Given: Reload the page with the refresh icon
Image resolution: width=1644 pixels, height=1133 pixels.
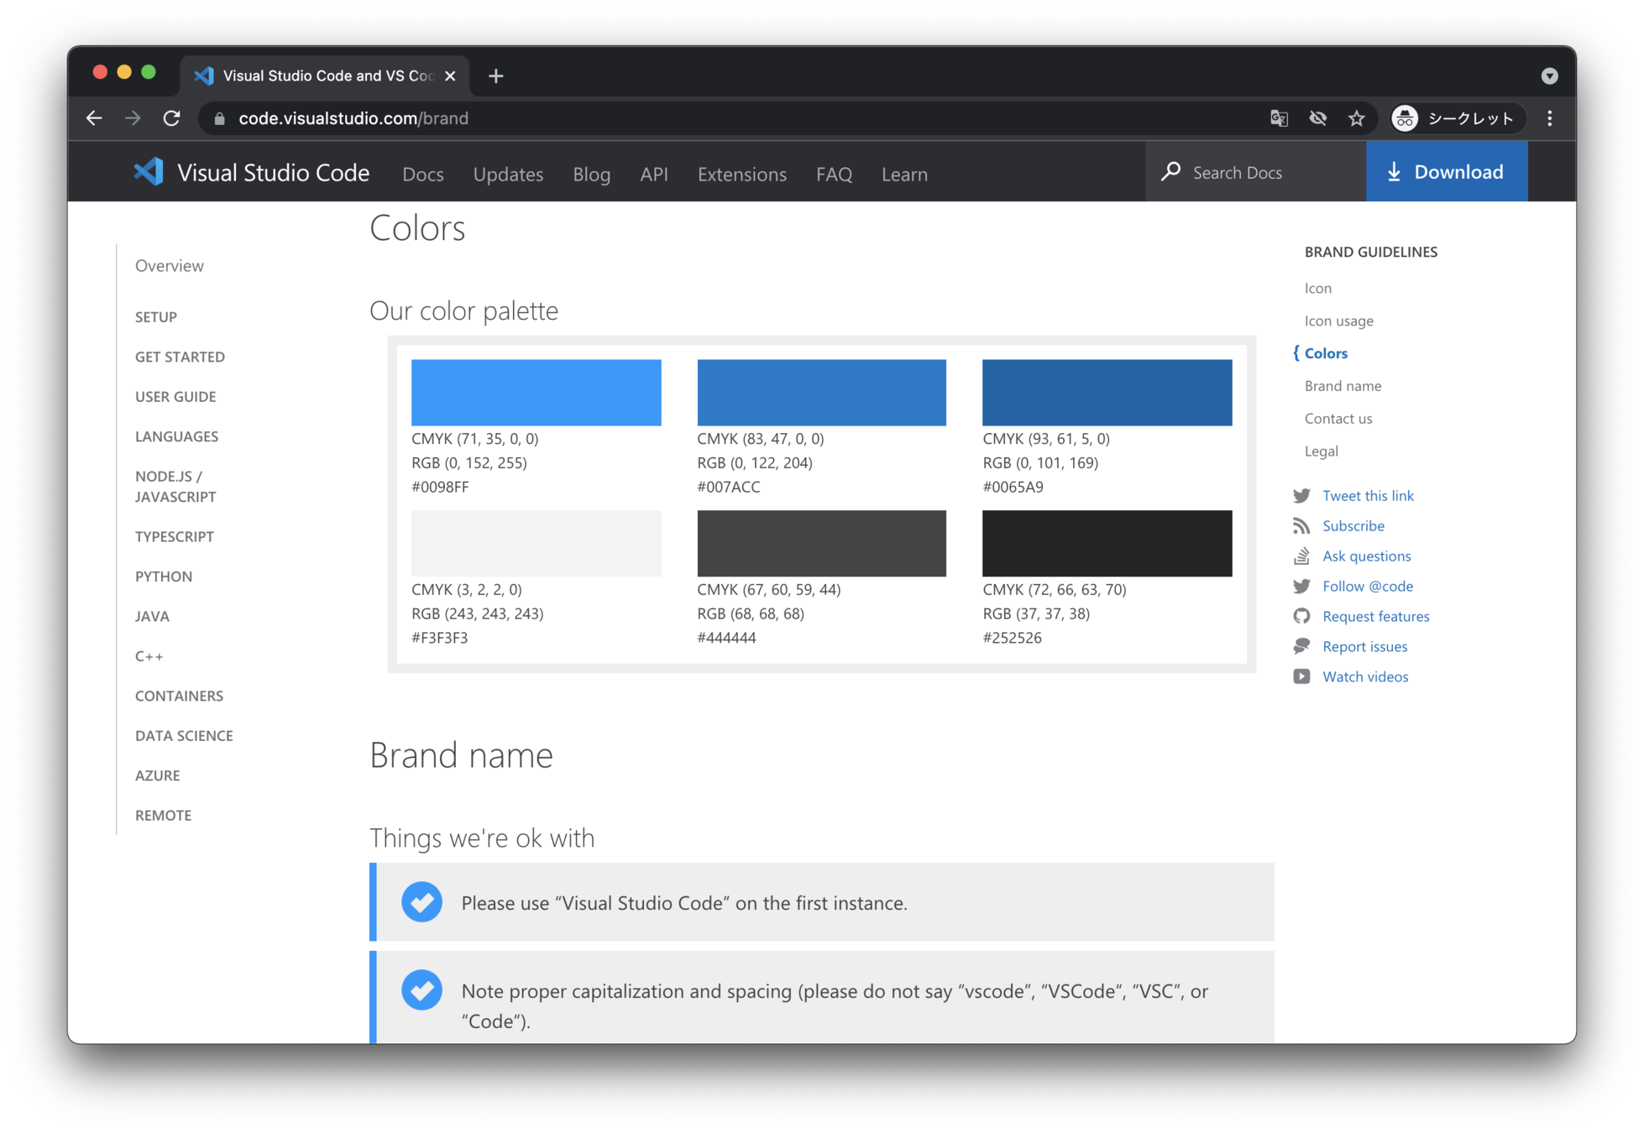Looking at the screenshot, I should pos(171,118).
